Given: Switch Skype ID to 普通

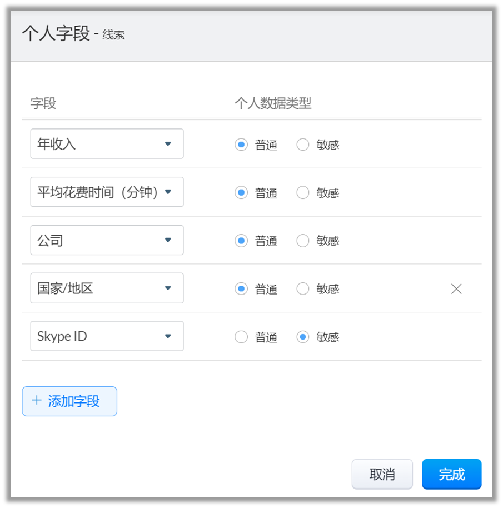Looking at the screenshot, I should (241, 337).
